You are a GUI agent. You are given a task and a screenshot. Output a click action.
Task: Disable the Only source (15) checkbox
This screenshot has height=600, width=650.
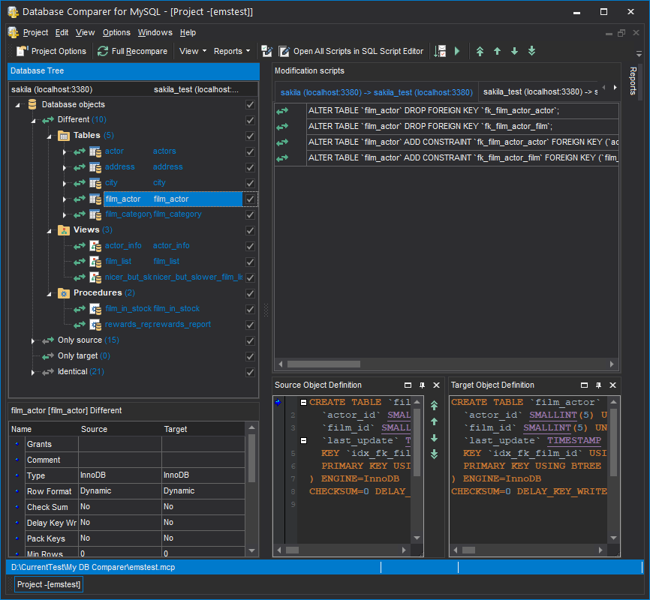(x=250, y=340)
